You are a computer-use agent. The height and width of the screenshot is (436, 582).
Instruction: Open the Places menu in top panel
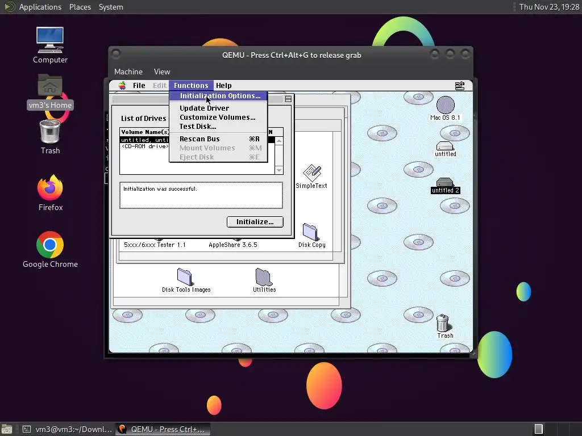(x=80, y=7)
